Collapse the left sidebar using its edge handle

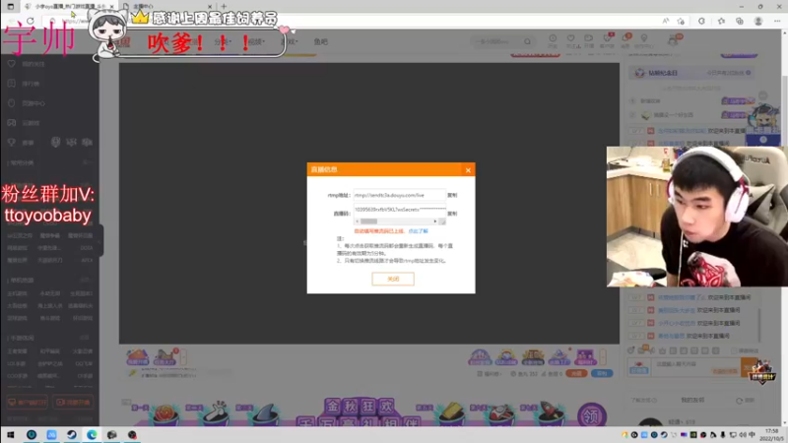[x=100, y=240]
